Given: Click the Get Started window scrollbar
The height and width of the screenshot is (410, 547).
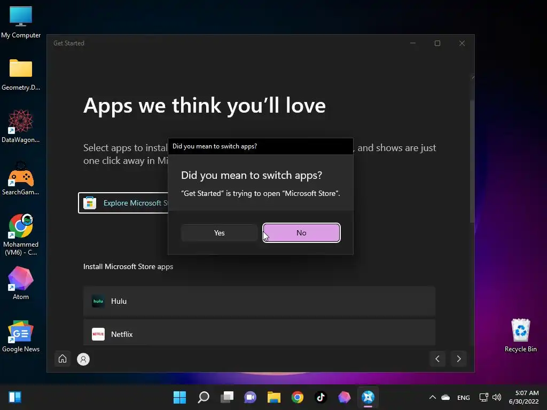Looking at the screenshot, I should click(472, 162).
